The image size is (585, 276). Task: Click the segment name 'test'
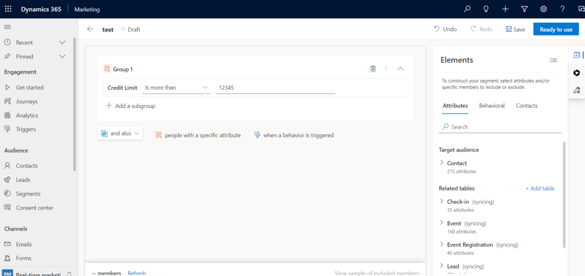click(x=108, y=30)
